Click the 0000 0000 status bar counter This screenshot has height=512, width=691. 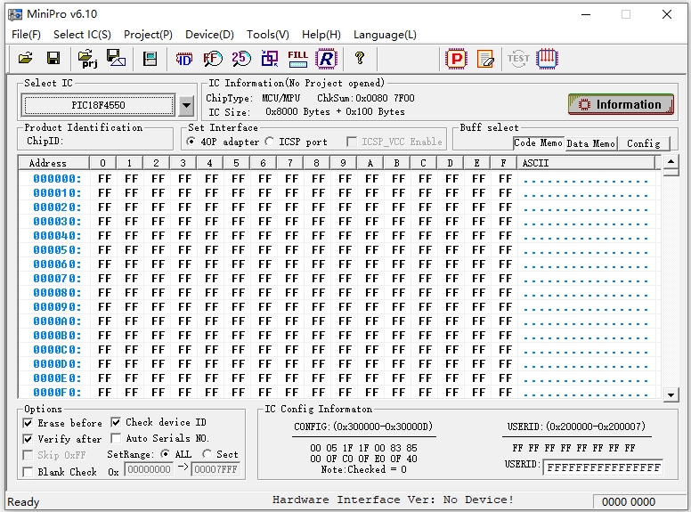[629, 502]
